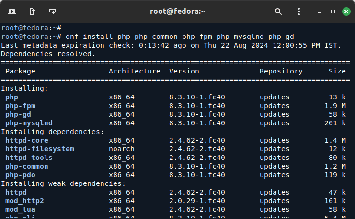This screenshot has height=219, width=355.
Task: Minimize the terminal window
Action: point(320,12)
